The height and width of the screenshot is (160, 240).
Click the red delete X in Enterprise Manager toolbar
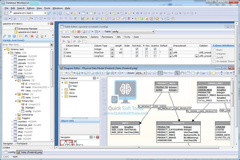point(32,36)
